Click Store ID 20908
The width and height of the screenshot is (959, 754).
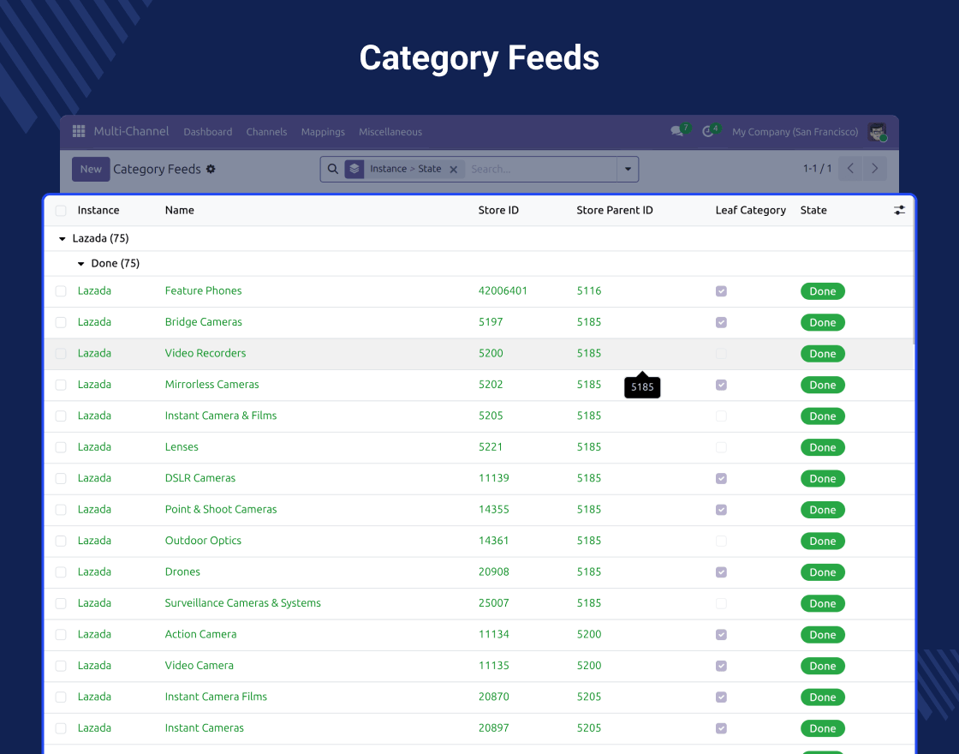[493, 571]
